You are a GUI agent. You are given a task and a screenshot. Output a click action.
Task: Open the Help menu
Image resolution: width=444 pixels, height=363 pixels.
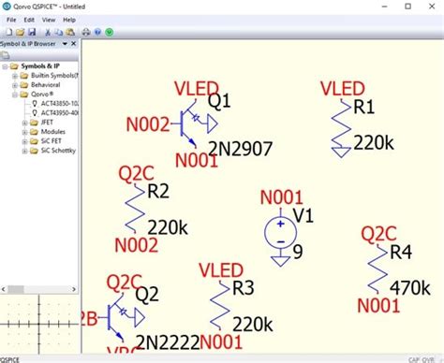69,20
